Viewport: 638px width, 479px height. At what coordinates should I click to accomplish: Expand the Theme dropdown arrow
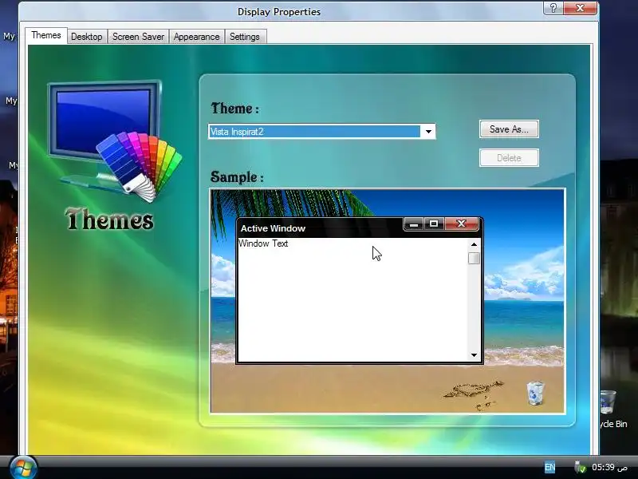point(428,132)
